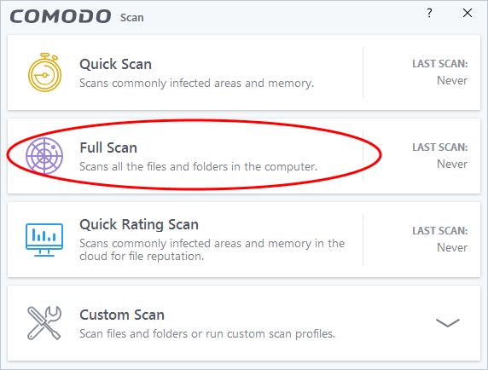Image resolution: width=488 pixels, height=370 pixels.
Task: Click 'Scans commonly infected areas and memory.' description
Action: click(x=197, y=84)
